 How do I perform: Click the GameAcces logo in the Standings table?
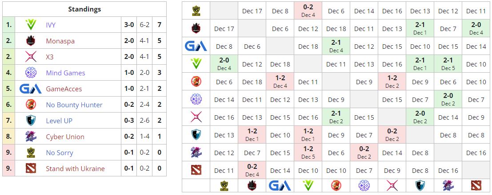pyautogui.click(x=31, y=89)
